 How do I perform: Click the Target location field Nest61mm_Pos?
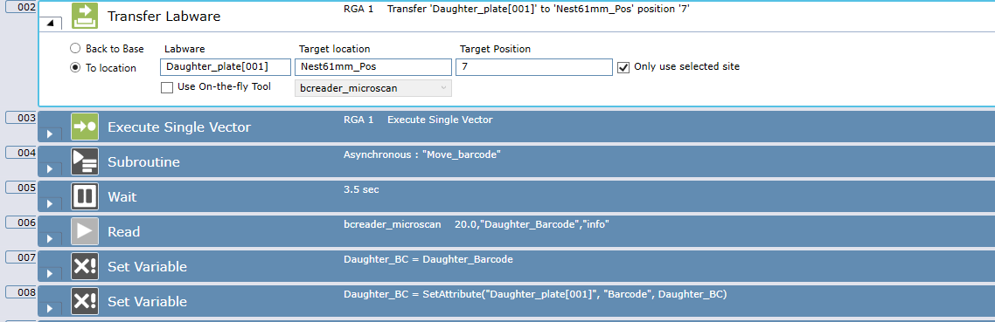pos(373,67)
